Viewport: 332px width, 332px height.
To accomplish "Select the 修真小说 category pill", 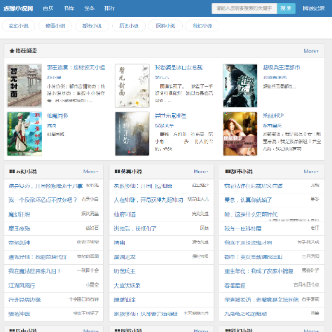I will (55, 26).
